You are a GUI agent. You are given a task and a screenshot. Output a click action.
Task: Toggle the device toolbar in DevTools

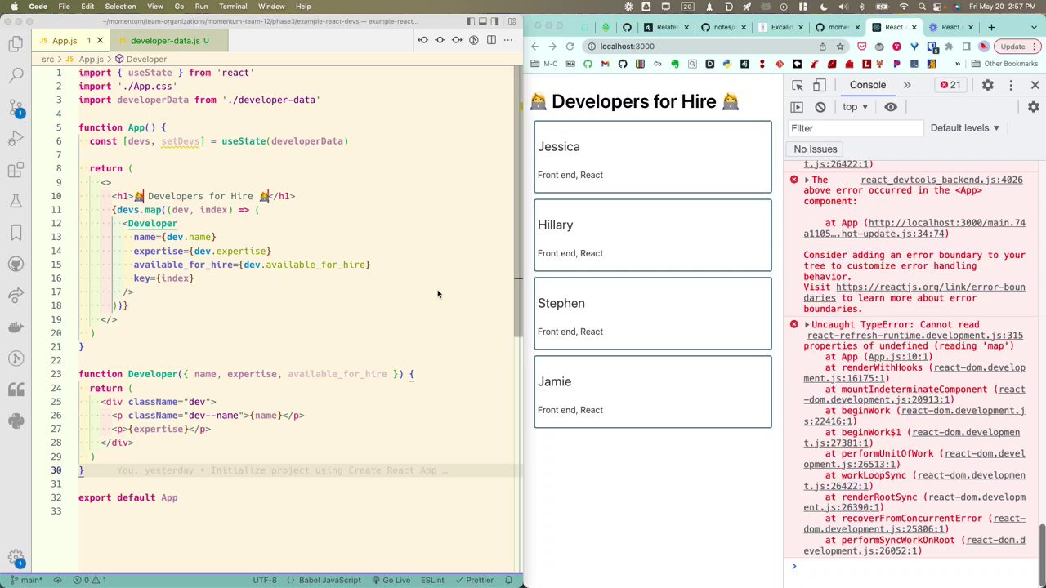pyautogui.click(x=819, y=85)
